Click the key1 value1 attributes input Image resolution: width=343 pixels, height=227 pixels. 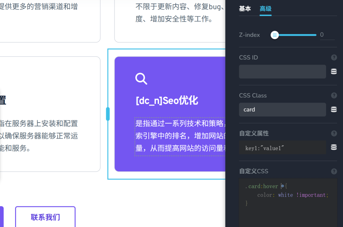[x=282, y=147]
